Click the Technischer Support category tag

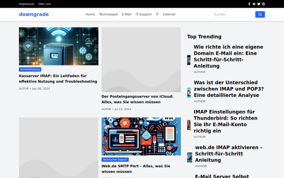[x=115, y=159]
